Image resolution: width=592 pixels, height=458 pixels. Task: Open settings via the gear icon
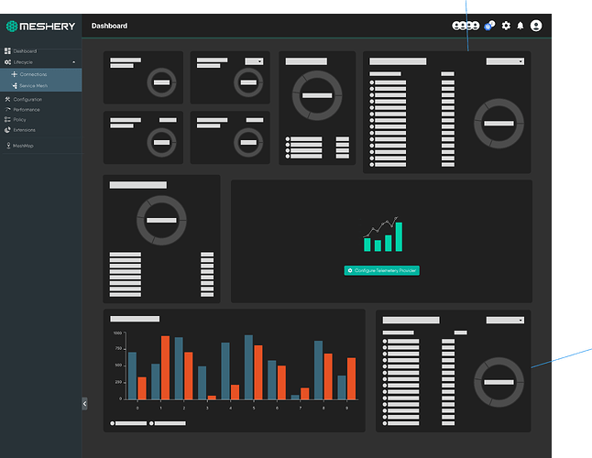pos(506,26)
